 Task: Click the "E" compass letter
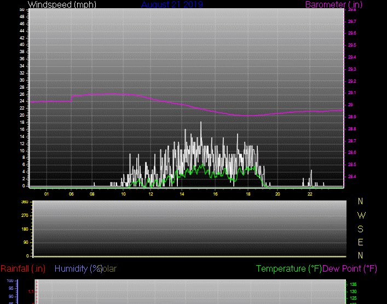(x=360, y=242)
